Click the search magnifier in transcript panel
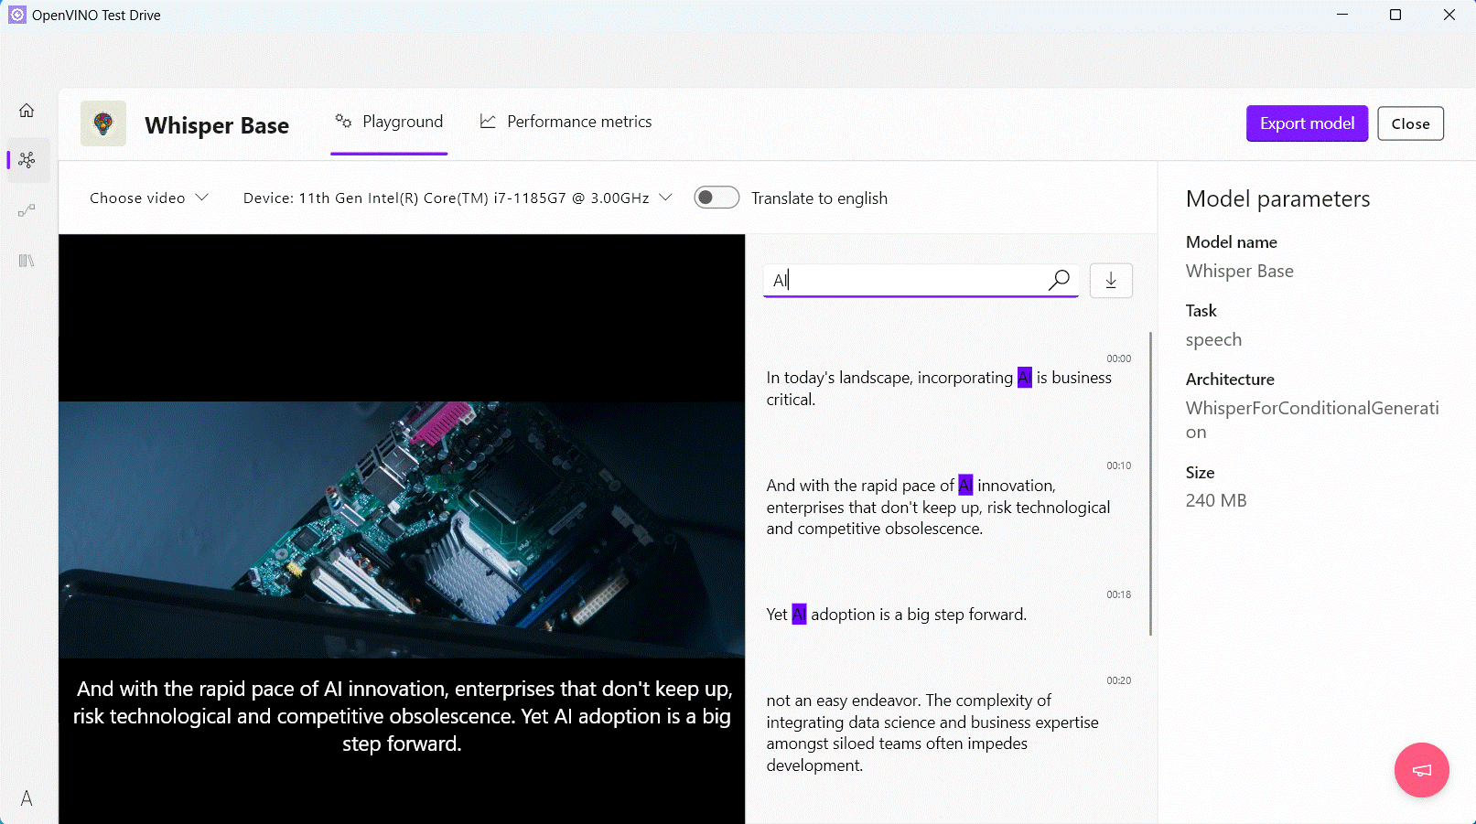This screenshot has height=824, width=1476. pyautogui.click(x=1059, y=281)
